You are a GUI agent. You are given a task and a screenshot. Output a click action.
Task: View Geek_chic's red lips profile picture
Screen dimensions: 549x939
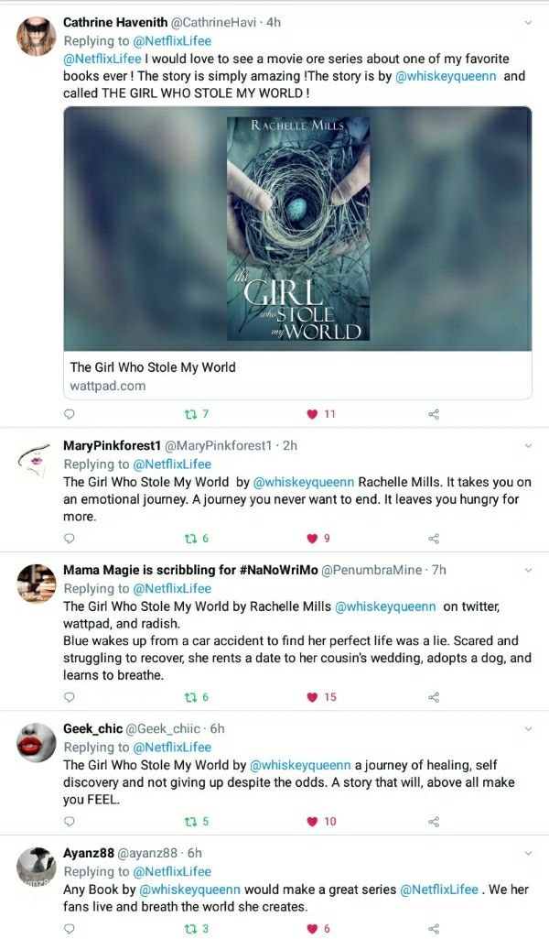[x=37, y=742]
